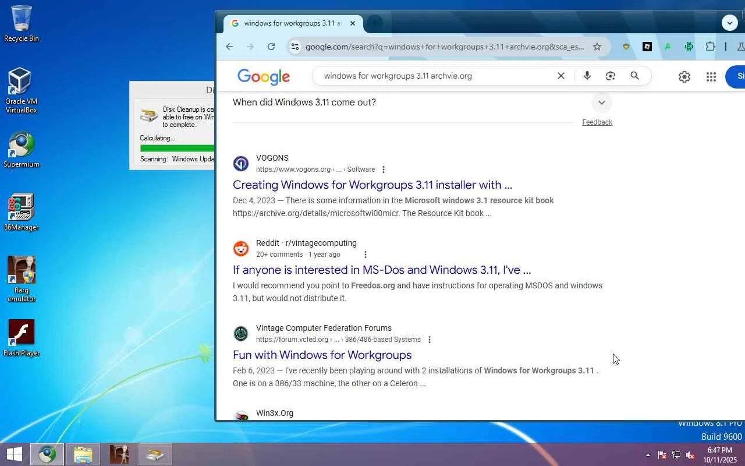Open the green Android robot extension
The width and height of the screenshot is (745, 466).
(689, 47)
